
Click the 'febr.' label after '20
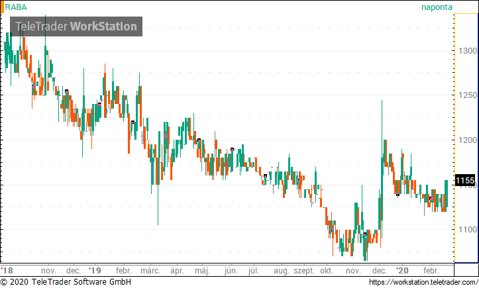[431, 271]
